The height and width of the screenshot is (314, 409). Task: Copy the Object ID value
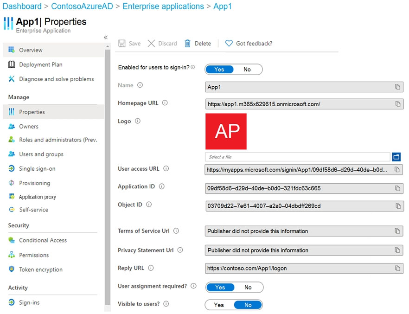coord(398,206)
